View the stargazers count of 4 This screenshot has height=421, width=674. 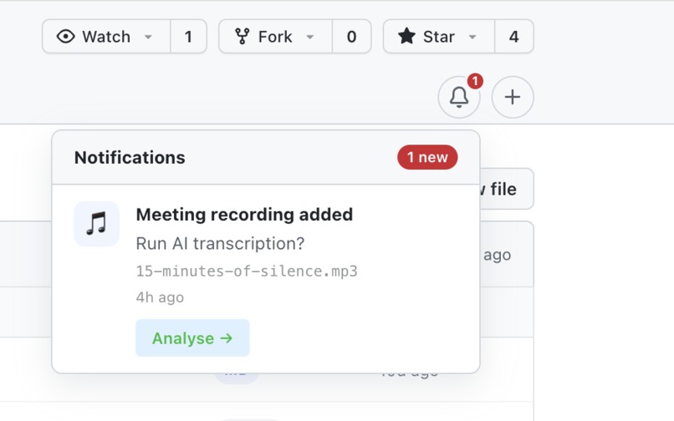[514, 37]
